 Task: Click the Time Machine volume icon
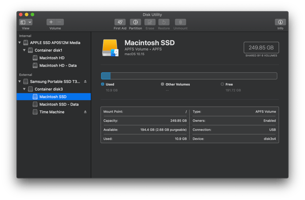point(35,112)
